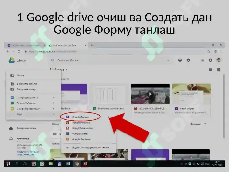Expand the Ещё submenu chevron

54,114
